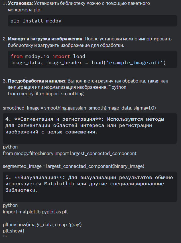Click the bold heading 'Импорт и загрузка изображения'
Image resolution: width=181 pixels, height=243 pixels.
click(45, 39)
